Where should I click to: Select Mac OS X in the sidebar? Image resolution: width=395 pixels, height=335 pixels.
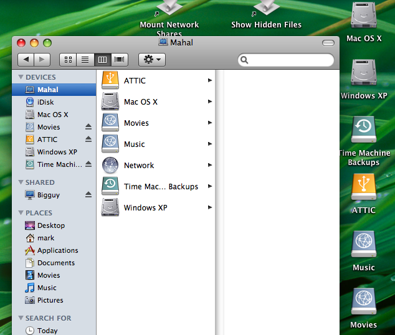54,115
